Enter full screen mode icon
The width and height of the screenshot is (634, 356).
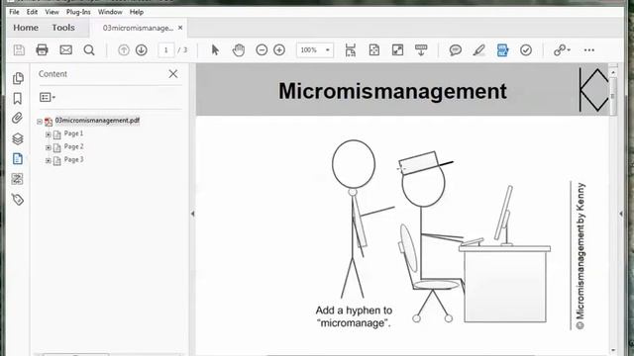(x=397, y=50)
